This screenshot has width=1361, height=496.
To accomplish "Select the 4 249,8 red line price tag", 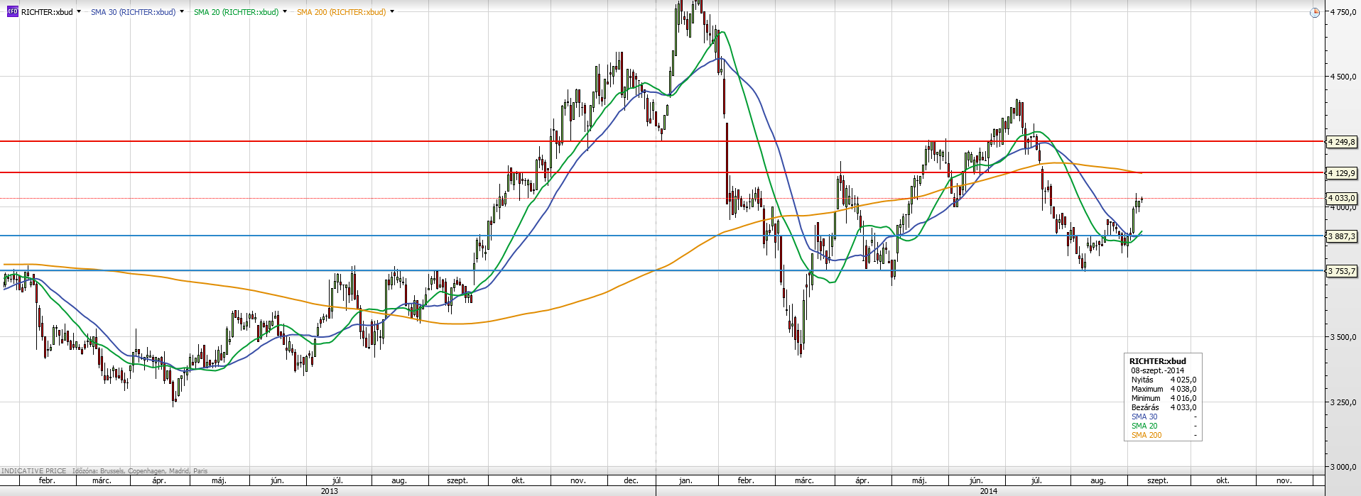I will click(1342, 142).
